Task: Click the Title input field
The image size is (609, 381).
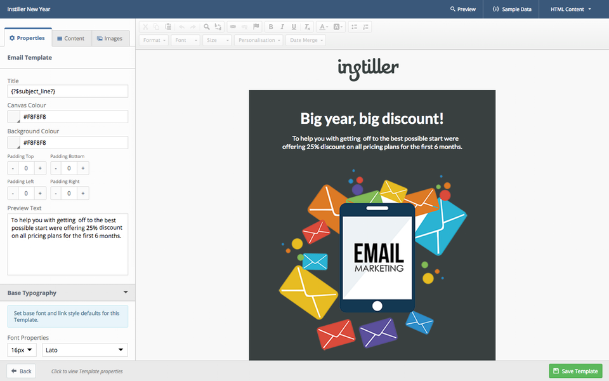Action: 67,91
